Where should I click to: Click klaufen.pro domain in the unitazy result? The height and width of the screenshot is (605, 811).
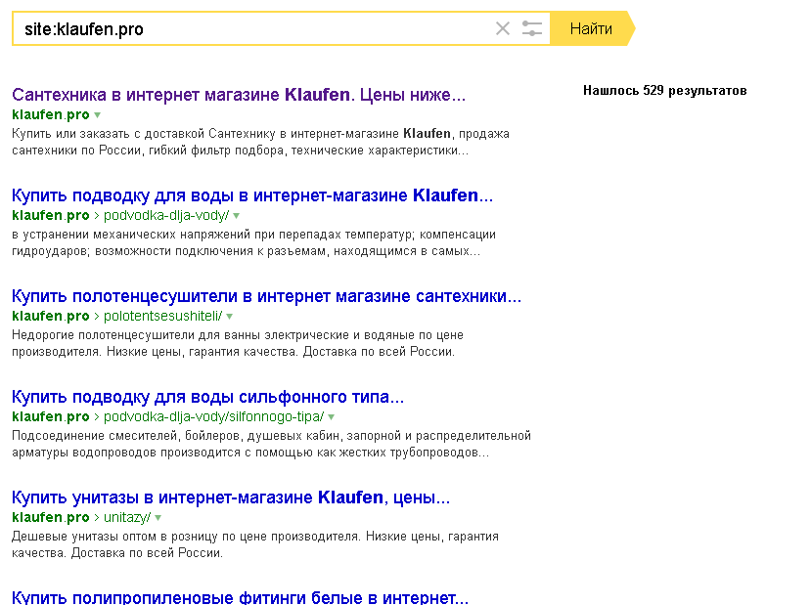pyautogui.click(x=50, y=518)
